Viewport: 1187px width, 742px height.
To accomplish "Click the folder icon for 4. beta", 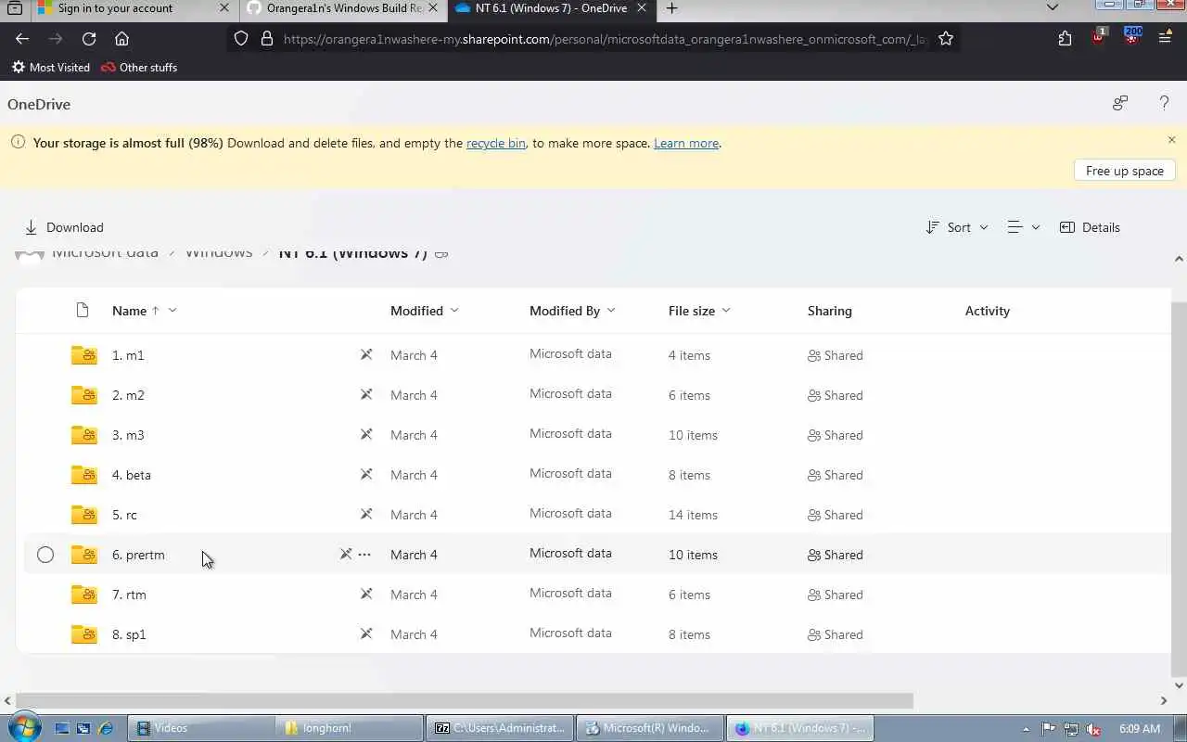I will 84,475.
